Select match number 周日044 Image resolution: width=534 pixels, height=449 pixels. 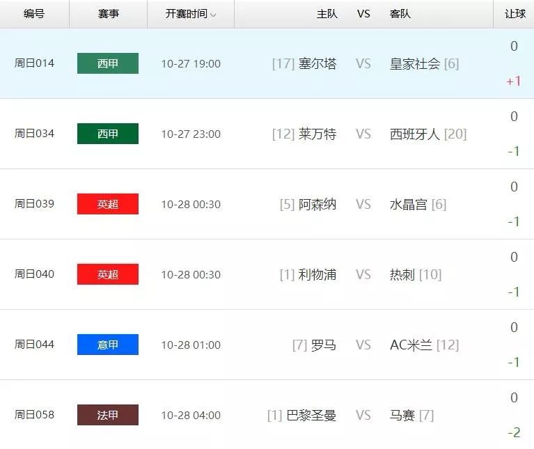[34, 345]
